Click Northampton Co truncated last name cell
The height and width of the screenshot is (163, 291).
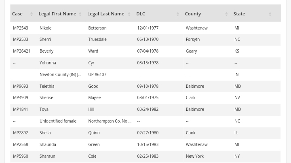[110, 121]
